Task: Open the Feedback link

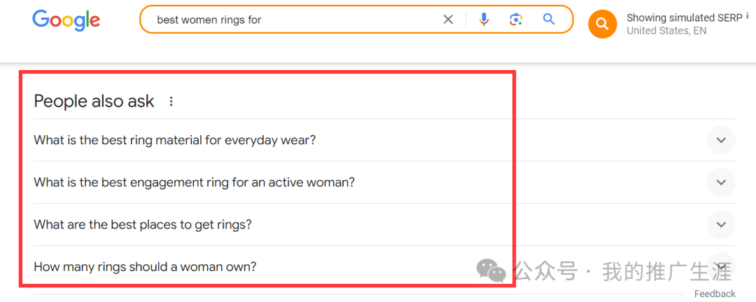Action: 715,294
